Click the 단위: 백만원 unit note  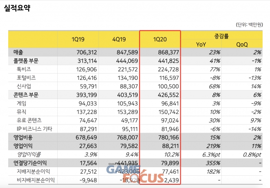click(250, 25)
